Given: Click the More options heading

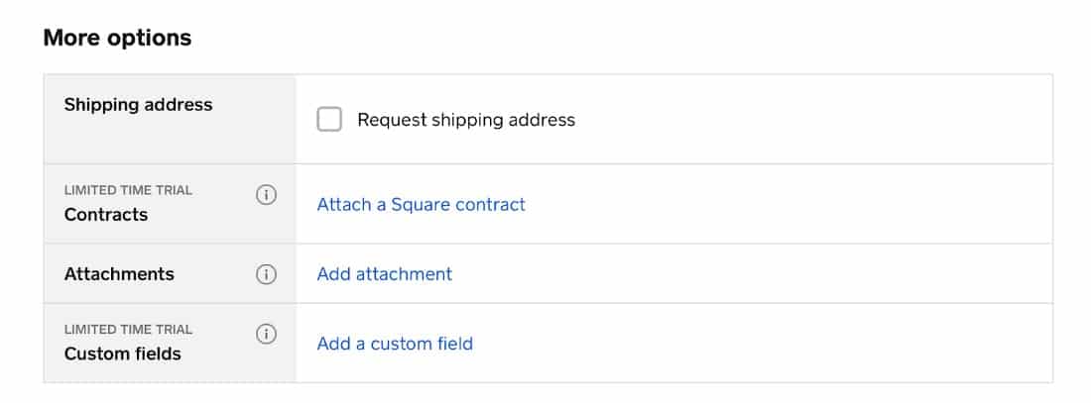Looking at the screenshot, I should pos(117,38).
